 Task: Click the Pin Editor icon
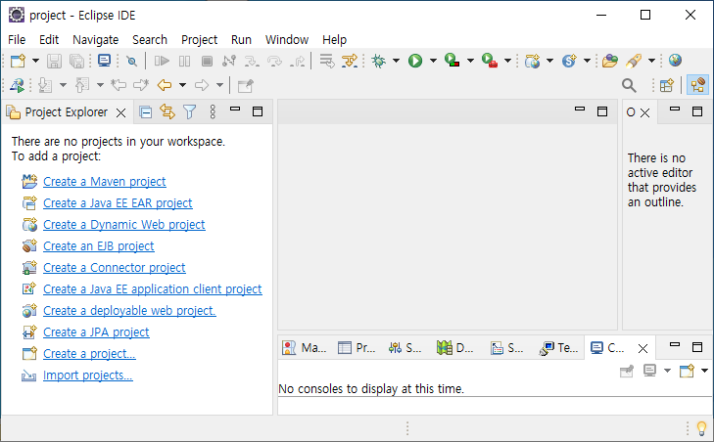246,85
